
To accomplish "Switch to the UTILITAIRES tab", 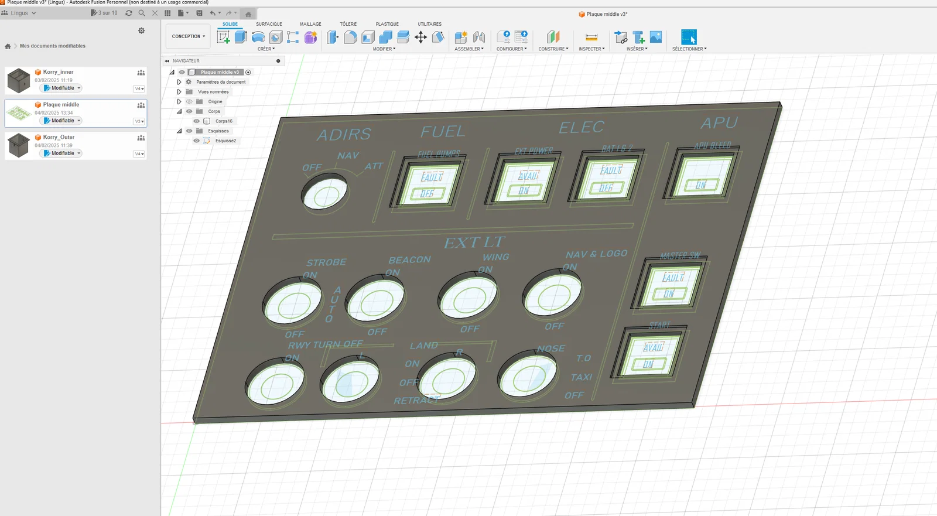I will click(x=430, y=24).
